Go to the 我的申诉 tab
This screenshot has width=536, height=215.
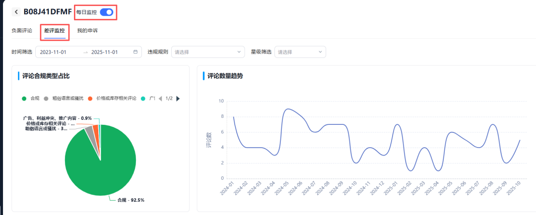pyautogui.click(x=87, y=31)
